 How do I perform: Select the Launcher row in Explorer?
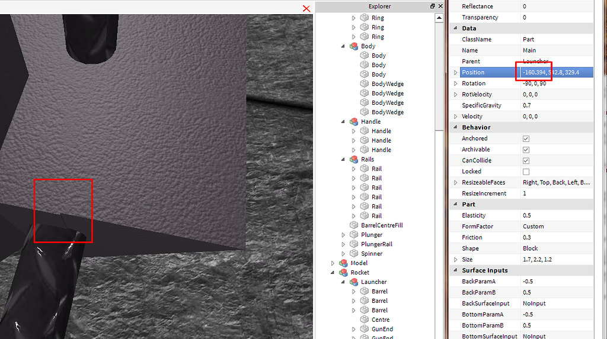(373, 282)
